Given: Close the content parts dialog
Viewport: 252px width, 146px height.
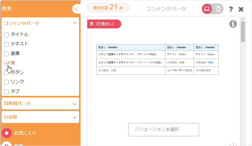Looking at the screenshot, I should click(241, 9).
